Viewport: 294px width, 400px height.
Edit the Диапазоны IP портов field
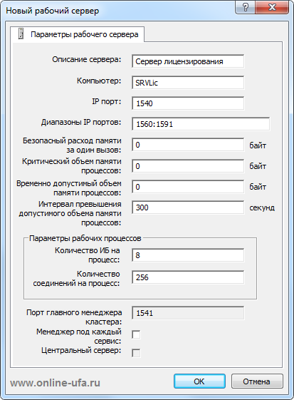(x=201, y=124)
